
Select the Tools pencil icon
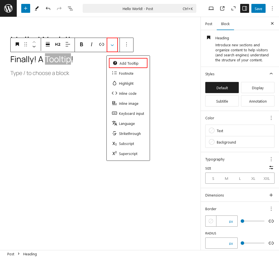[x=37, y=8]
